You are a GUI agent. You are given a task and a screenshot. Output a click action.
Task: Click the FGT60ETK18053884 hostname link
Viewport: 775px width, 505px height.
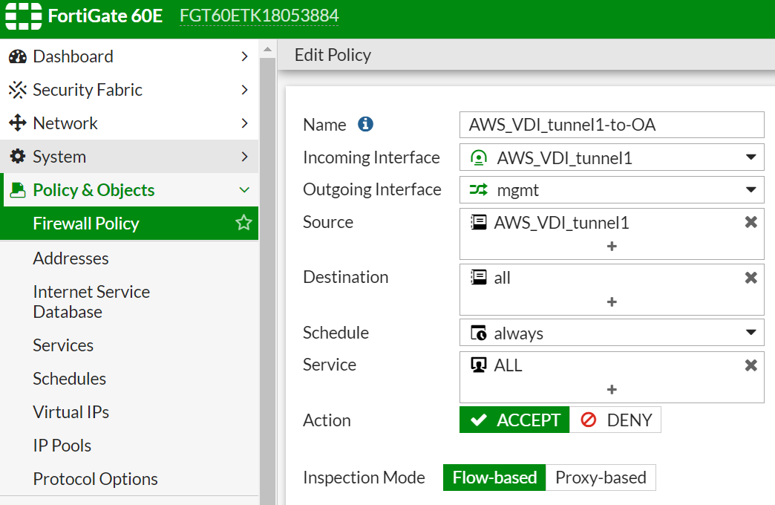258,16
